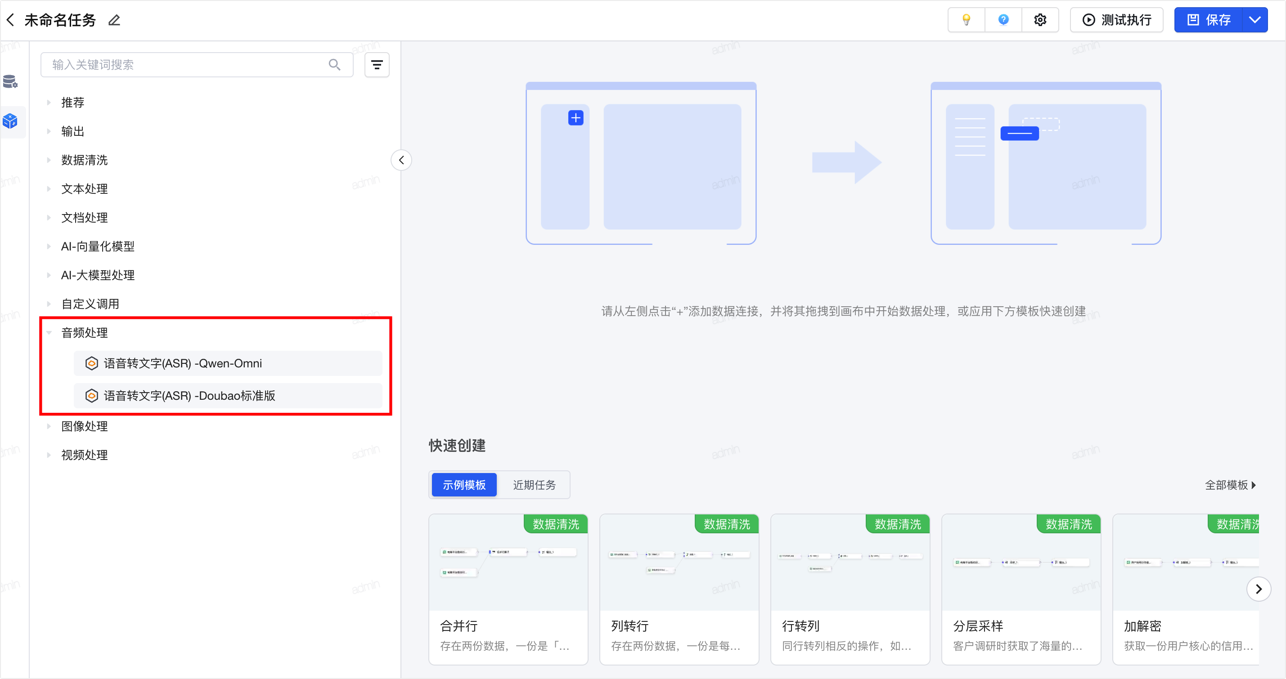This screenshot has width=1286, height=679.
Task: Open the gear settings icon
Action: pyautogui.click(x=1040, y=20)
